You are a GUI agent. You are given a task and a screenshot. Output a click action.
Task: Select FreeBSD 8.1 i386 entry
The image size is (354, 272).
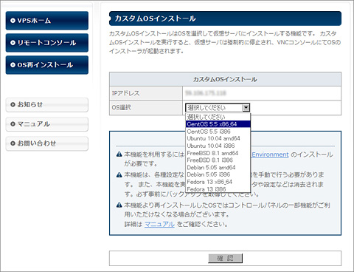tap(218, 160)
